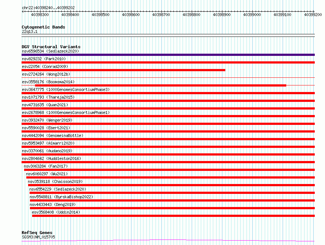Viewport: 325px width, 245px height.
Task: Open esv2724264 (Wong2012b) variant label
Action: coord(46,74)
